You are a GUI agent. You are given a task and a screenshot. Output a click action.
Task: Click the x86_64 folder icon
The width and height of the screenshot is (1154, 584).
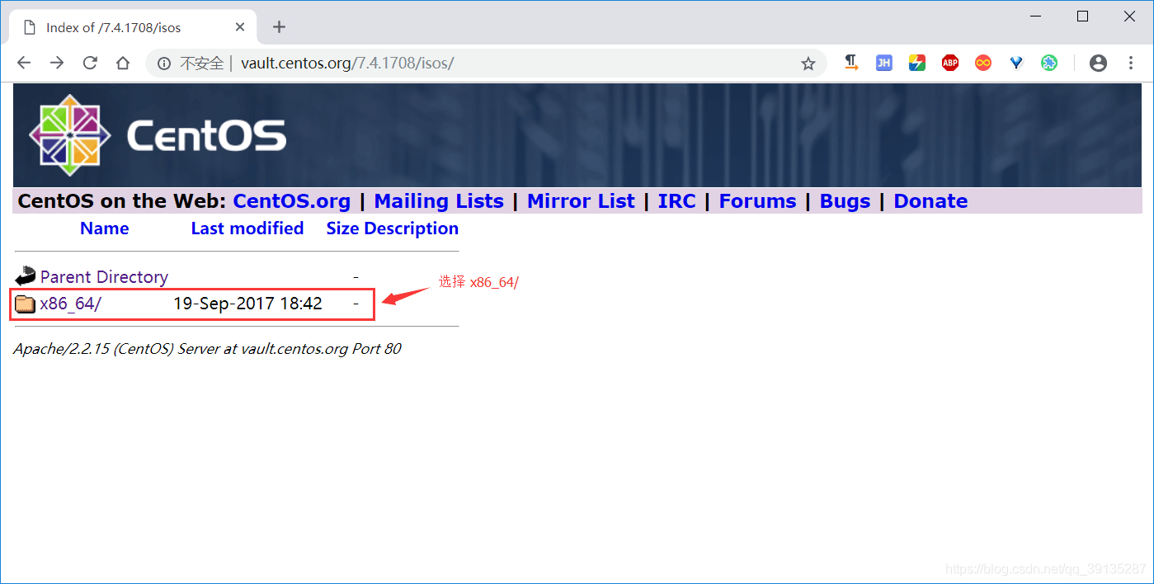coord(24,304)
